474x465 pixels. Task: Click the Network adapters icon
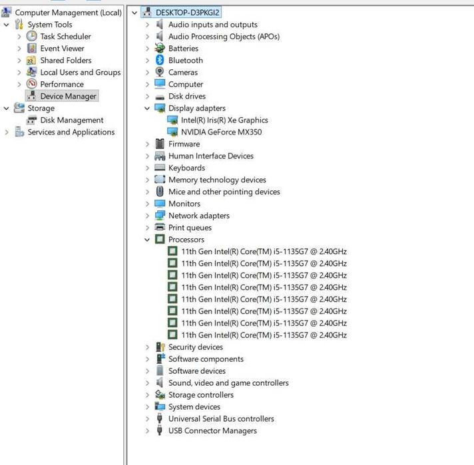[160, 216]
